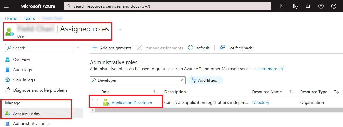Go to Users breadcrumb
The height and width of the screenshot is (127, 343).
(x=29, y=18)
